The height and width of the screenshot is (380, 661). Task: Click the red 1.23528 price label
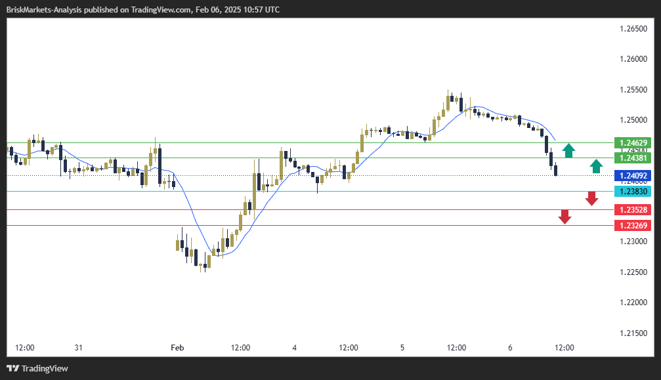[x=632, y=210]
